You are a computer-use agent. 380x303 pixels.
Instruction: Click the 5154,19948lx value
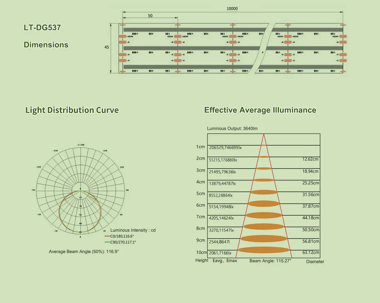221,207
